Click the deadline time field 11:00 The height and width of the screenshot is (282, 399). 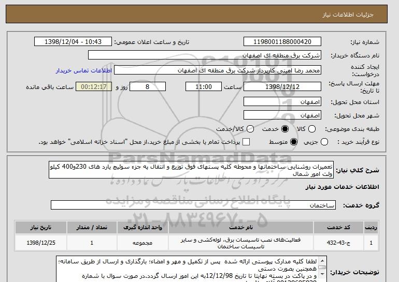point(204,86)
